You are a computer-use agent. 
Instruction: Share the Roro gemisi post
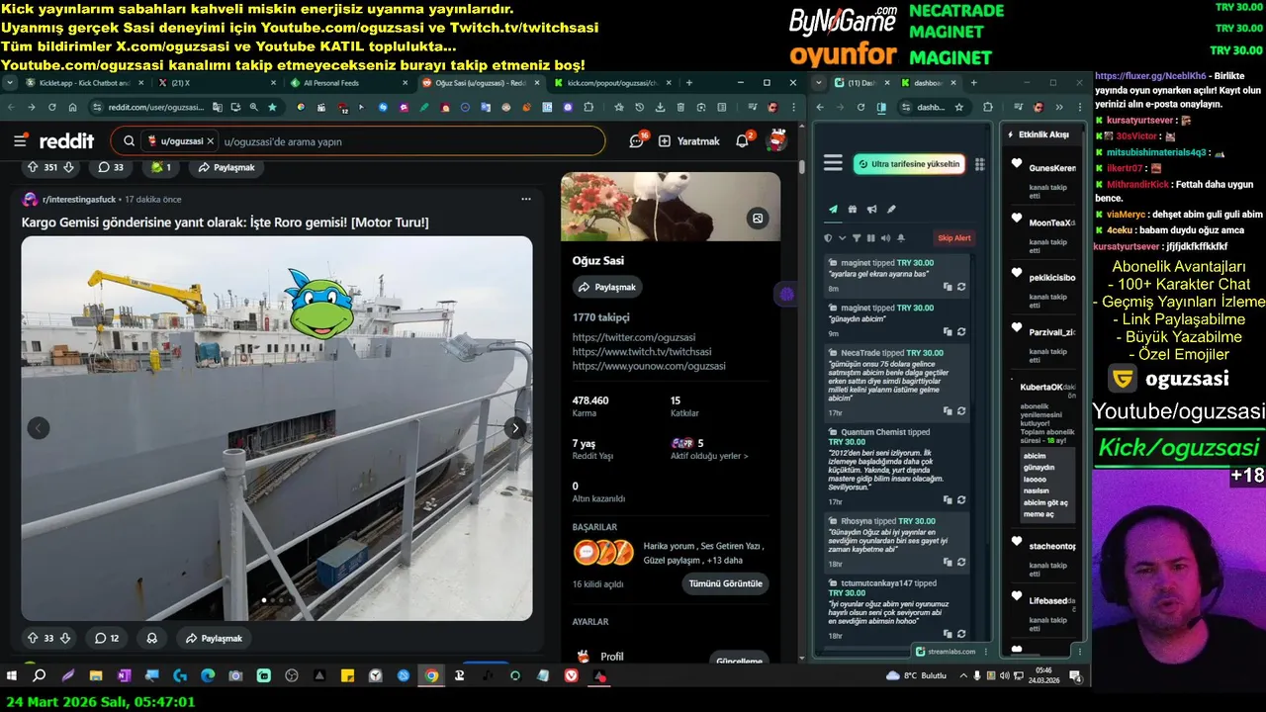pyautogui.click(x=213, y=638)
